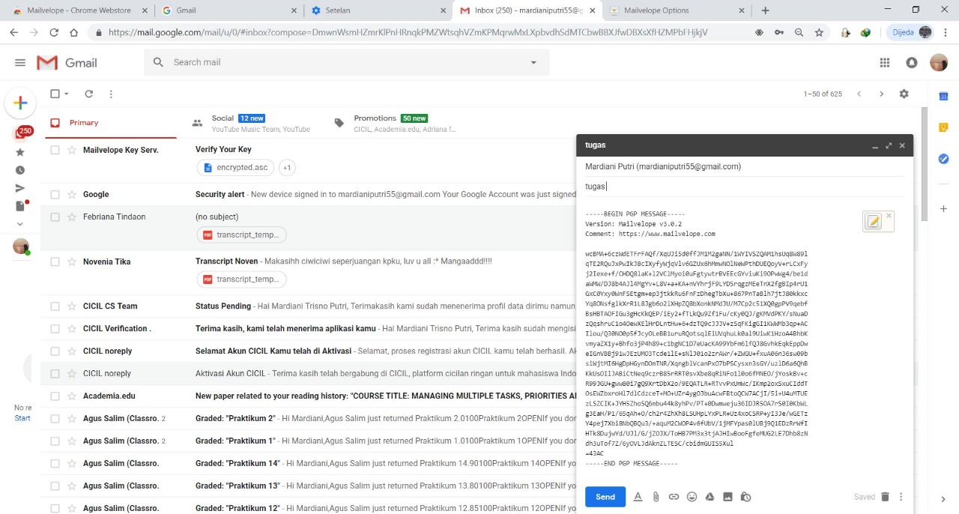Bookmark this page star icon

tap(819, 32)
